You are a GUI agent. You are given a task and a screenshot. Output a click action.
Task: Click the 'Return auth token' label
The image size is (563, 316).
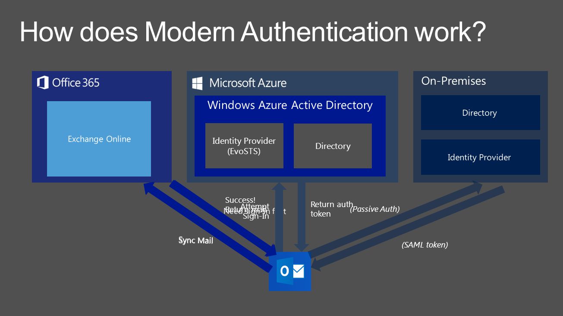point(332,209)
